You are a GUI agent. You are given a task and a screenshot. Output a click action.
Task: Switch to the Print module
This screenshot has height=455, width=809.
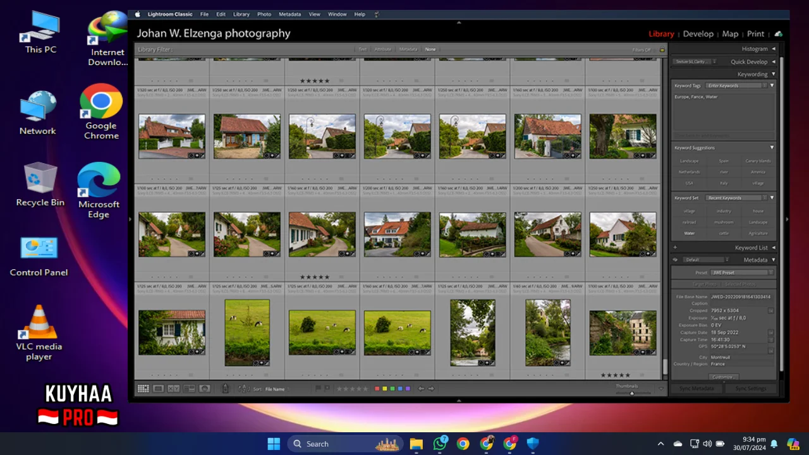pos(755,34)
